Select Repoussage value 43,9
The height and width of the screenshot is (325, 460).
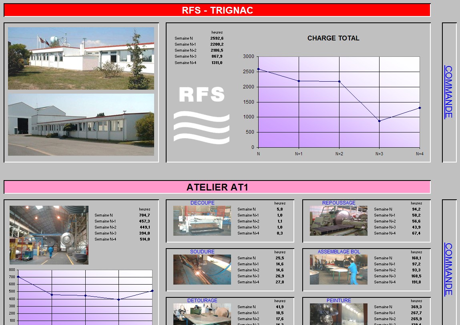point(416,227)
